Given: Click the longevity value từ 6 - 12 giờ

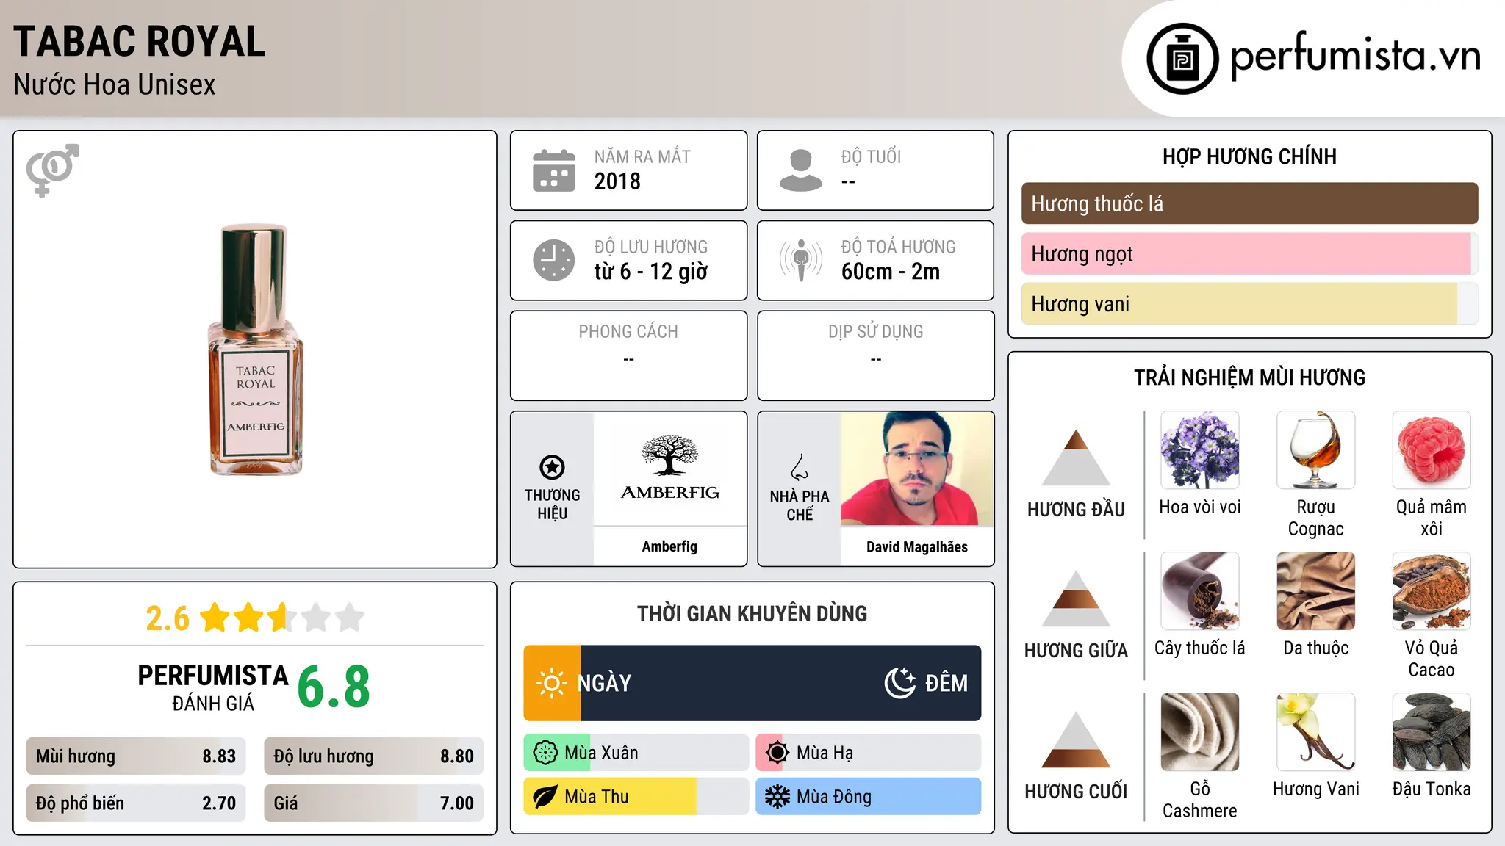Looking at the screenshot, I should click(x=651, y=272).
